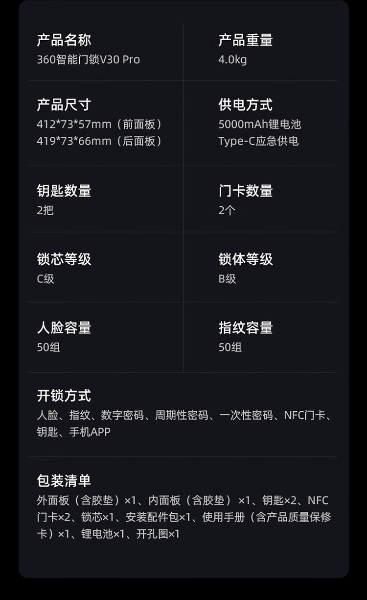The width and height of the screenshot is (367, 600).
Task: Click the Type-C应急供电 text
Action: tap(258, 141)
